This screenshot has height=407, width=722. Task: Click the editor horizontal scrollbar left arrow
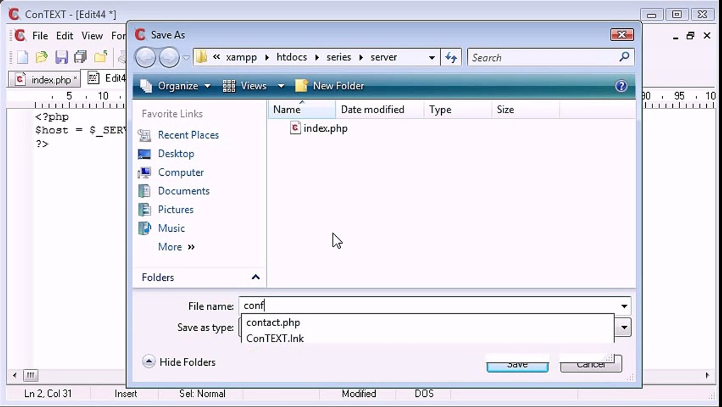click(15, 375)
